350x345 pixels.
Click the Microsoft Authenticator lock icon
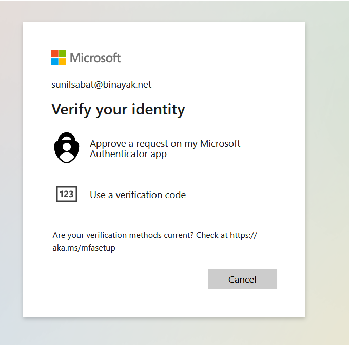pyautogui.click(x=67, y=148)
